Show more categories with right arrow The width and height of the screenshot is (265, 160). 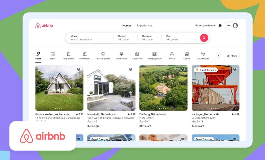coord(218,56)
